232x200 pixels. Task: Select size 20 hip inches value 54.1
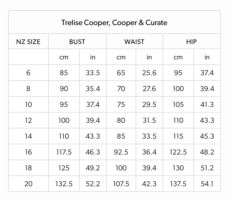point(207,184)
